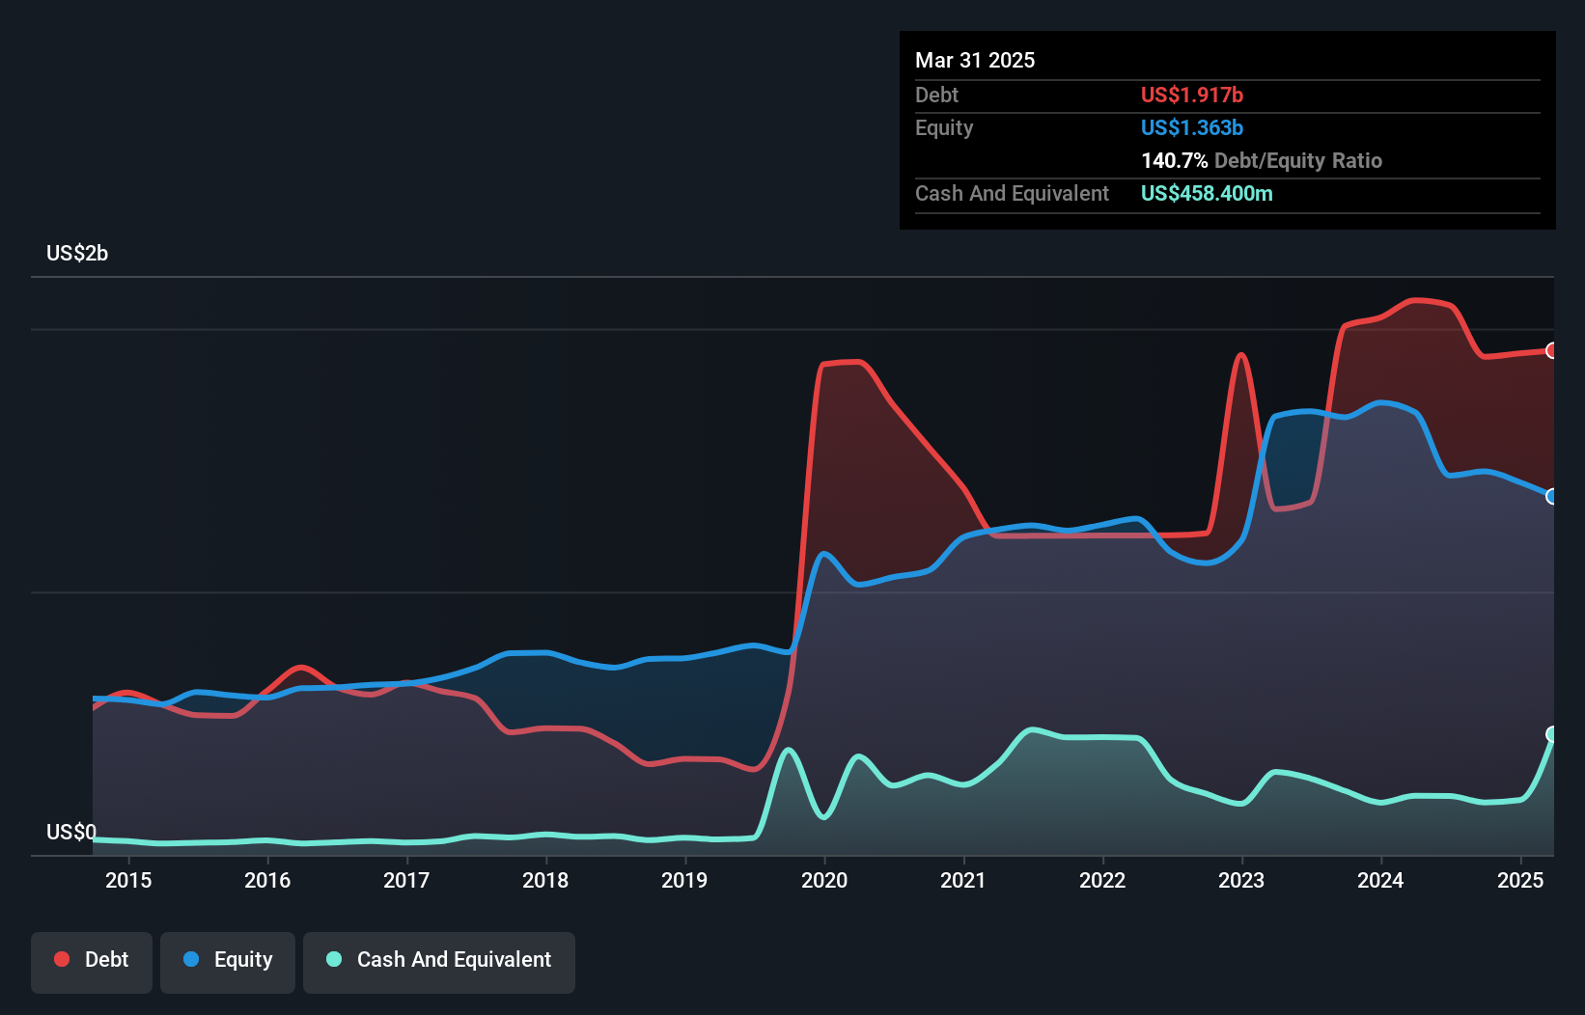
Task: Click the 2018 x-axis label
Action: [x=545, y=880]
